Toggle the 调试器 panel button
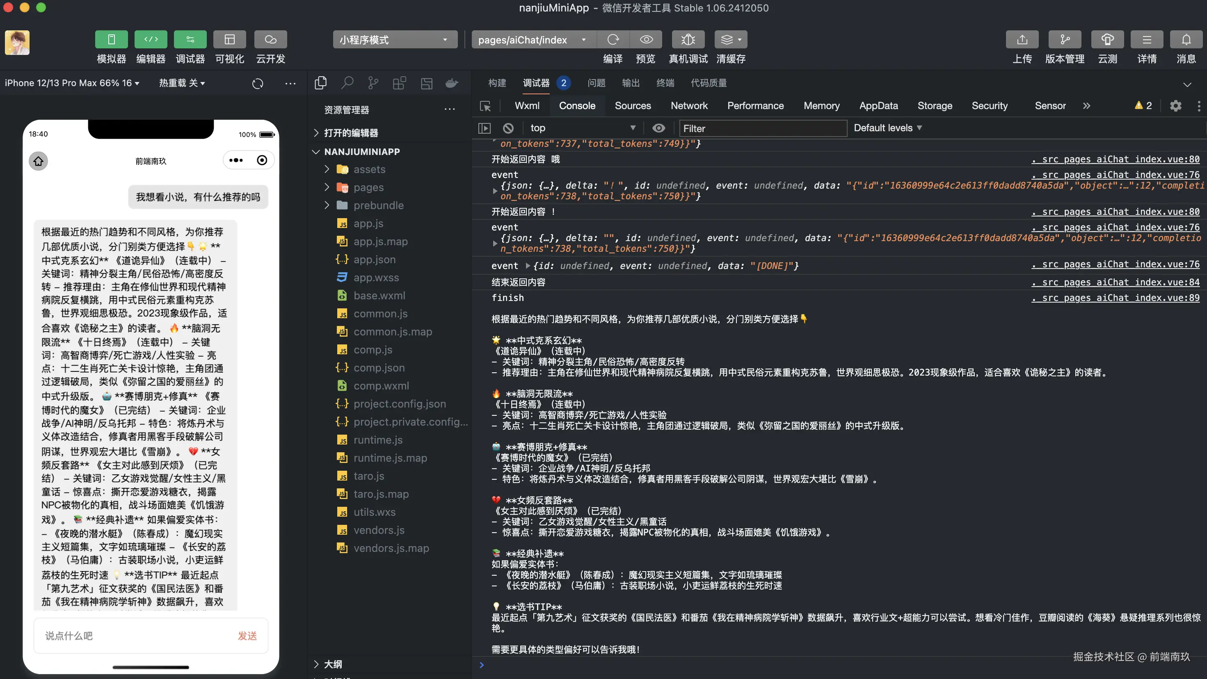Image resolution: width=1207 pixels, height=679 pixels. (x=190, y=40)
